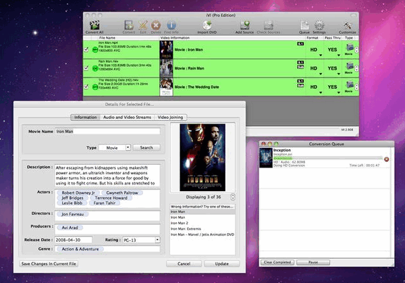
Task: Open Settings via the gear icon
Action: coord(319,25)
